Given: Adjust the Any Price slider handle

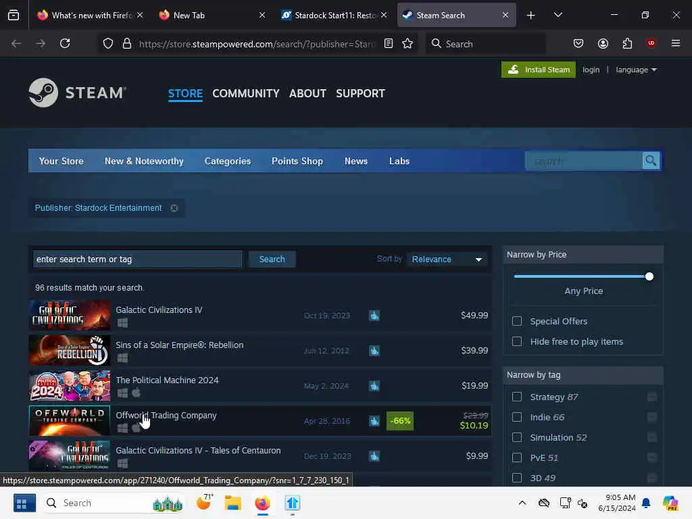Looking at the screenshot, I should coord(649,276).
